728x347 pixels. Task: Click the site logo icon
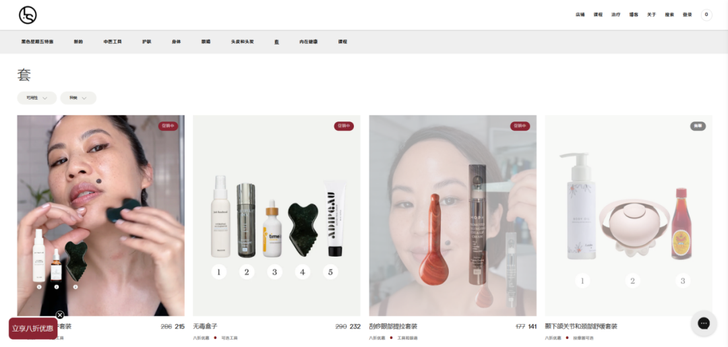pyautogui.click(x=28, y=15)
